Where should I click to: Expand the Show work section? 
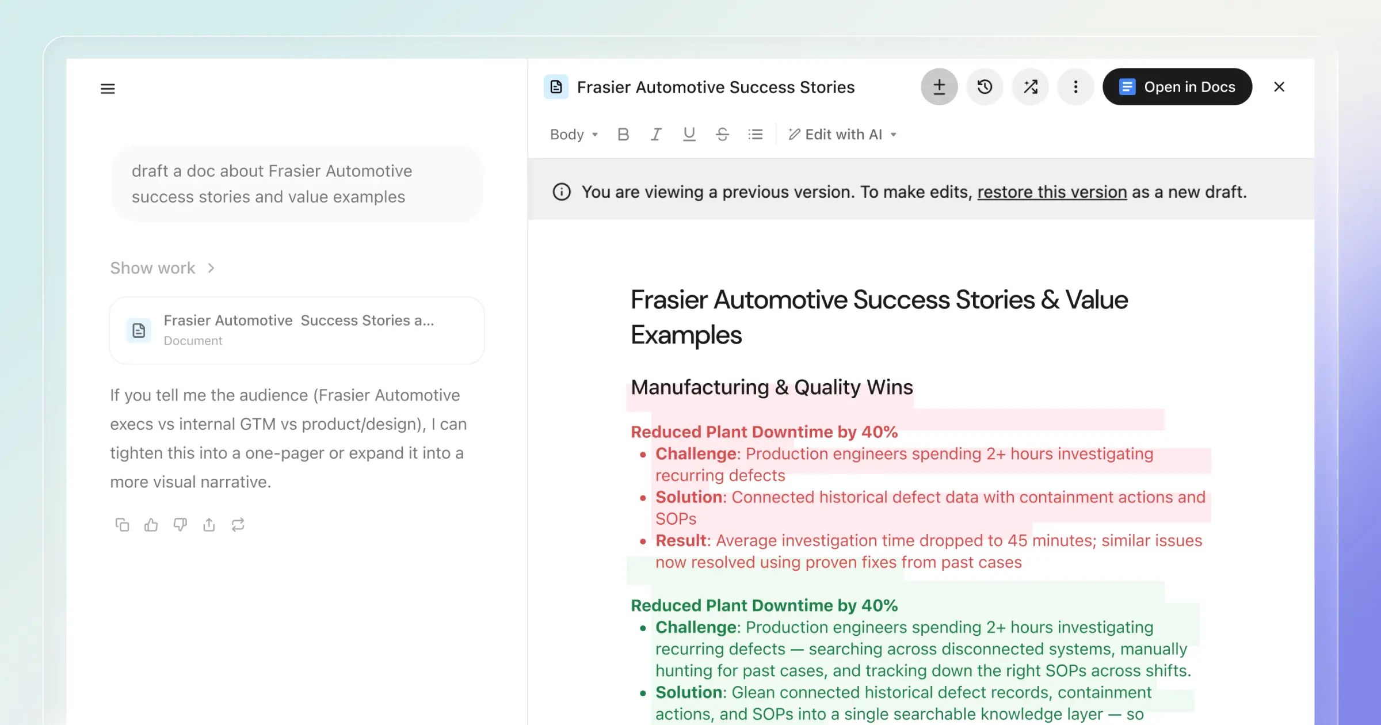[x=163, y=268]
